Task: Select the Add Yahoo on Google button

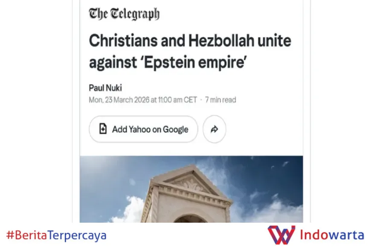Action: (x=143, y=129)
